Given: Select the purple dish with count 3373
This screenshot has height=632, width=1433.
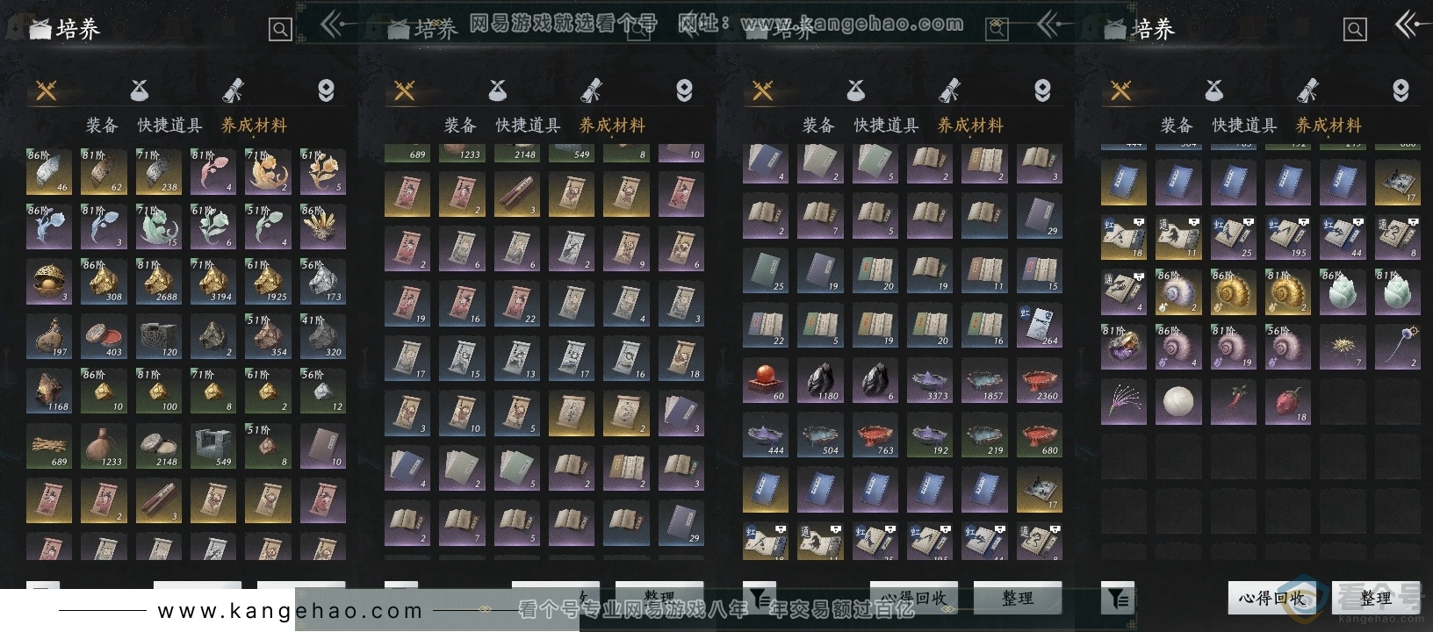Looking at the screenshot, I should tap(930, 380).
